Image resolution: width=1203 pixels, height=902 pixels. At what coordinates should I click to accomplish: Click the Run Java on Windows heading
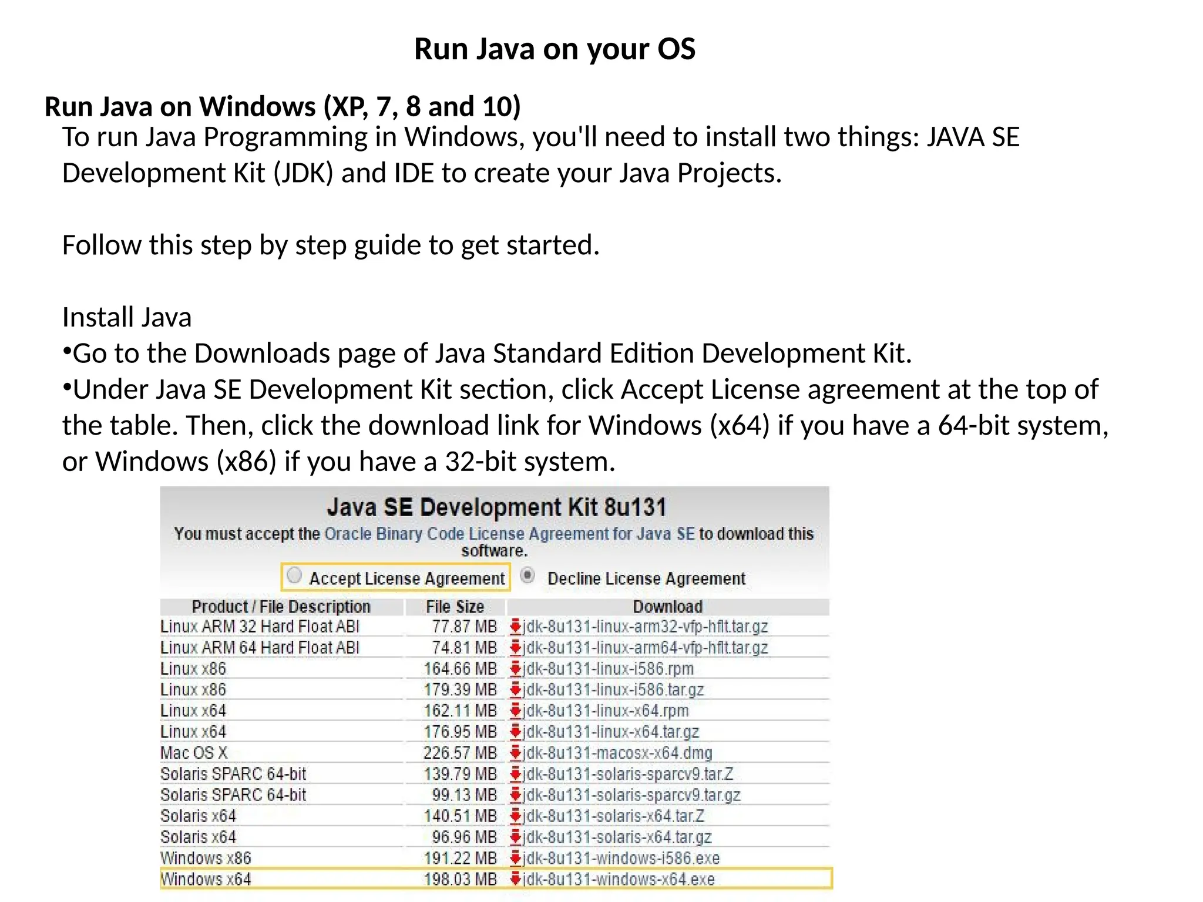[x=283, y=106]
